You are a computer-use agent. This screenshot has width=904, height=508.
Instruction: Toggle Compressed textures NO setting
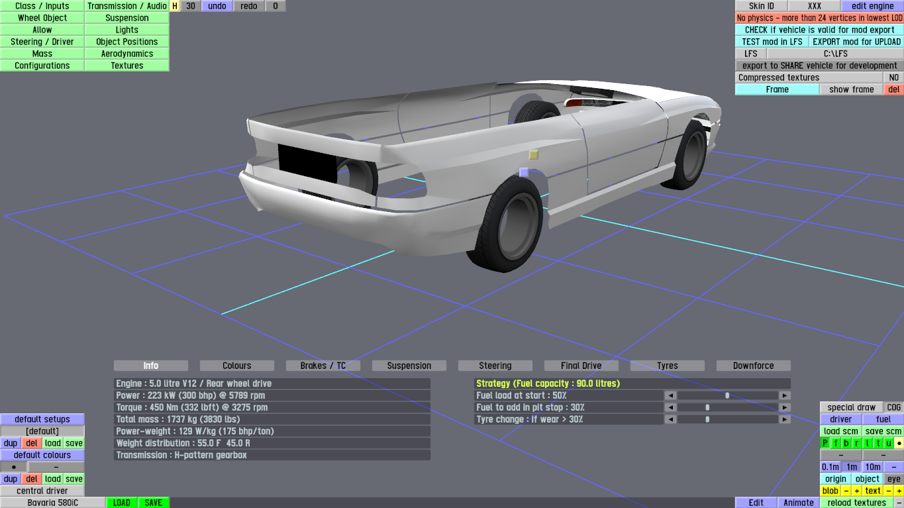click(x=894, y=77)
